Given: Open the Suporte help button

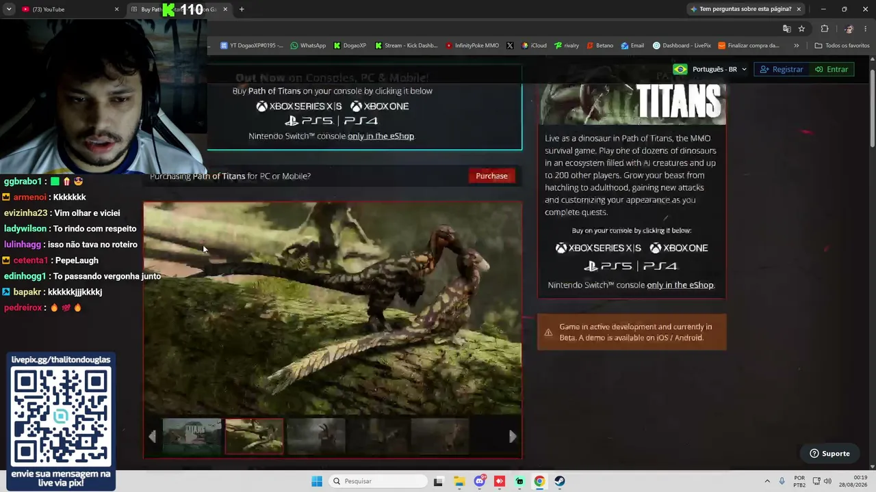Looking at the screenshot, I should click(829, 454).
